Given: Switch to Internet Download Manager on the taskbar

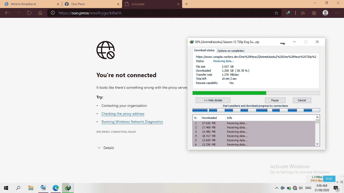Looking at the screenshot, I should 68,188.
